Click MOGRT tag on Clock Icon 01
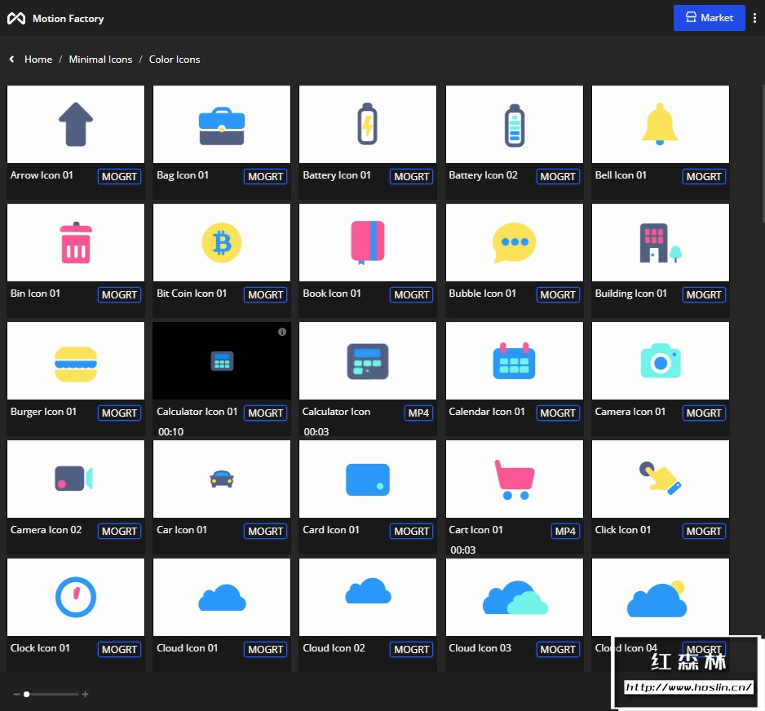Viewport: 765px width, 711px height. pyautogui.click(x=119, y=650)
